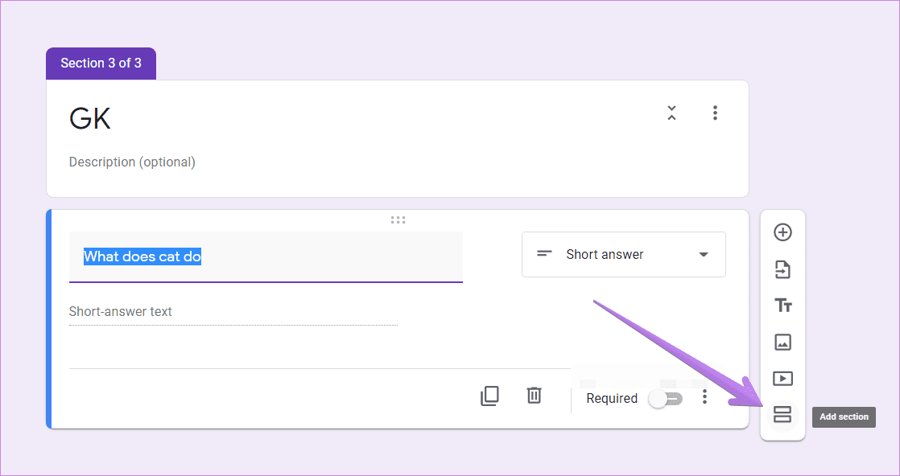Click the GK section title

90,119
